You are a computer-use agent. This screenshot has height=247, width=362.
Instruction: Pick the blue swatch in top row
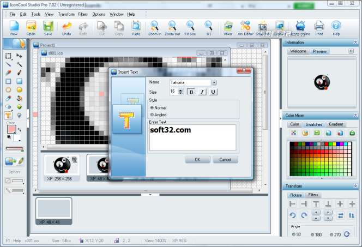pos(338,144)
